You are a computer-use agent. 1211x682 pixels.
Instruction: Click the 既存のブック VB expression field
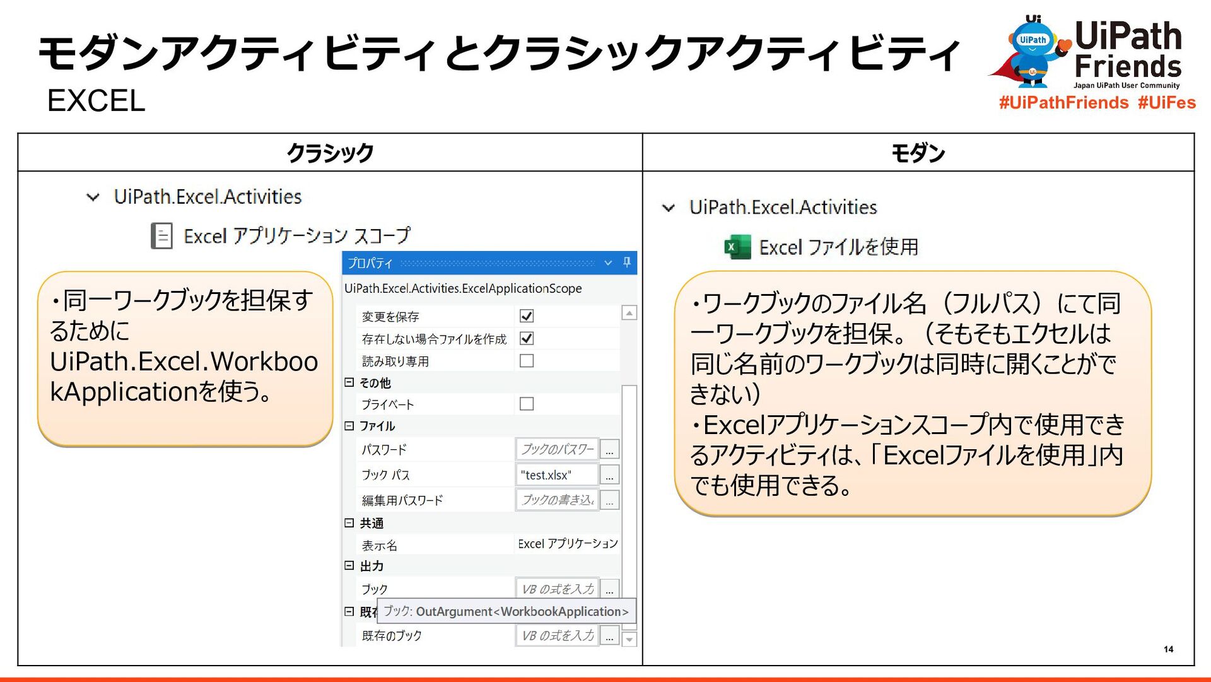point(557,635)
